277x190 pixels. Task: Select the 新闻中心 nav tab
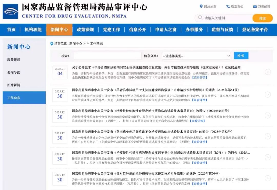(59, 30)
